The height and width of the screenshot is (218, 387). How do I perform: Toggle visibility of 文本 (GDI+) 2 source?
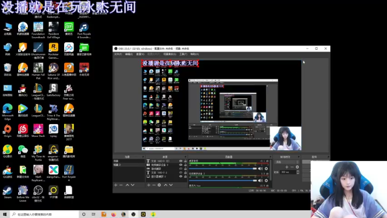tap(181, 173)
